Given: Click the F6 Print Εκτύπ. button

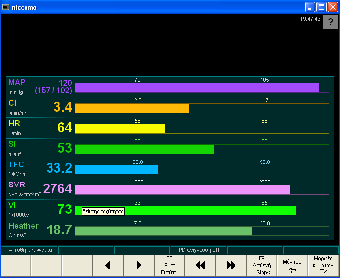Looking at the screenshot, I should click(x=169, y=265).
